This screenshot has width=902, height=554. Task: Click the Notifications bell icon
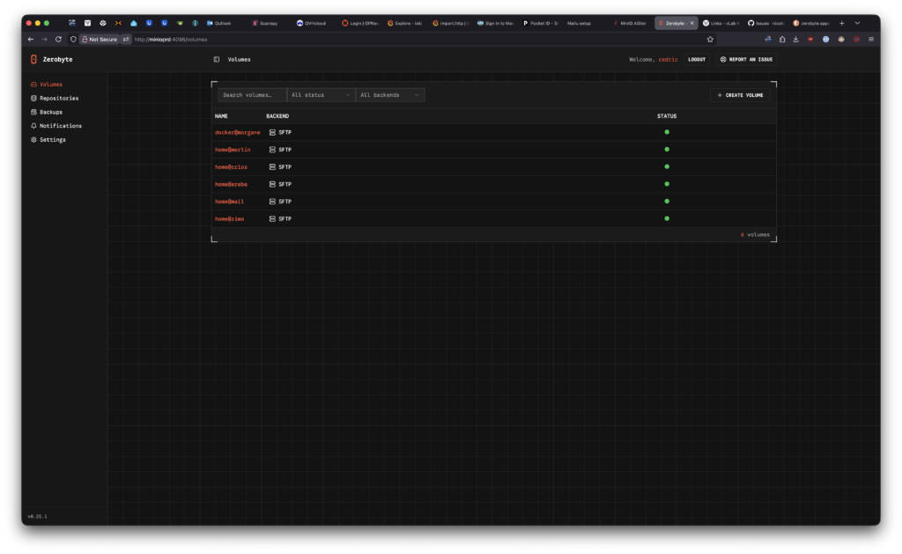tap(33, 126)
